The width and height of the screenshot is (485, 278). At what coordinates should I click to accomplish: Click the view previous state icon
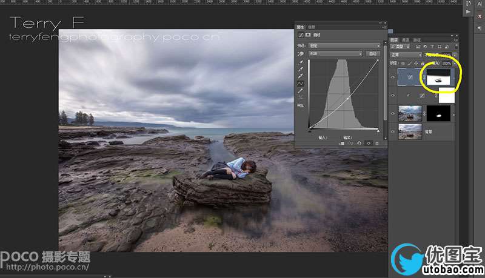coord(351,144)
